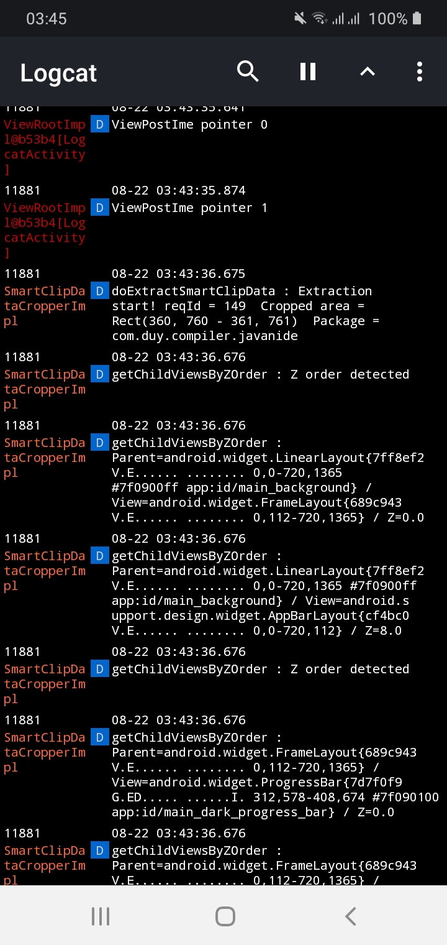
Task: Select the SmartClipDataCropperImpl tag label
Action: (x=44, y=306)
